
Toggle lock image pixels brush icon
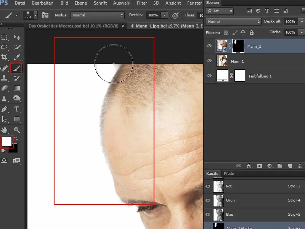[235, 32]
